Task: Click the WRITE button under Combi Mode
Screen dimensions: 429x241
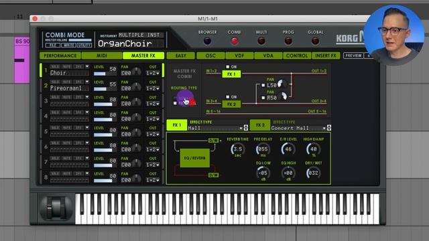Action: point(68,45)
